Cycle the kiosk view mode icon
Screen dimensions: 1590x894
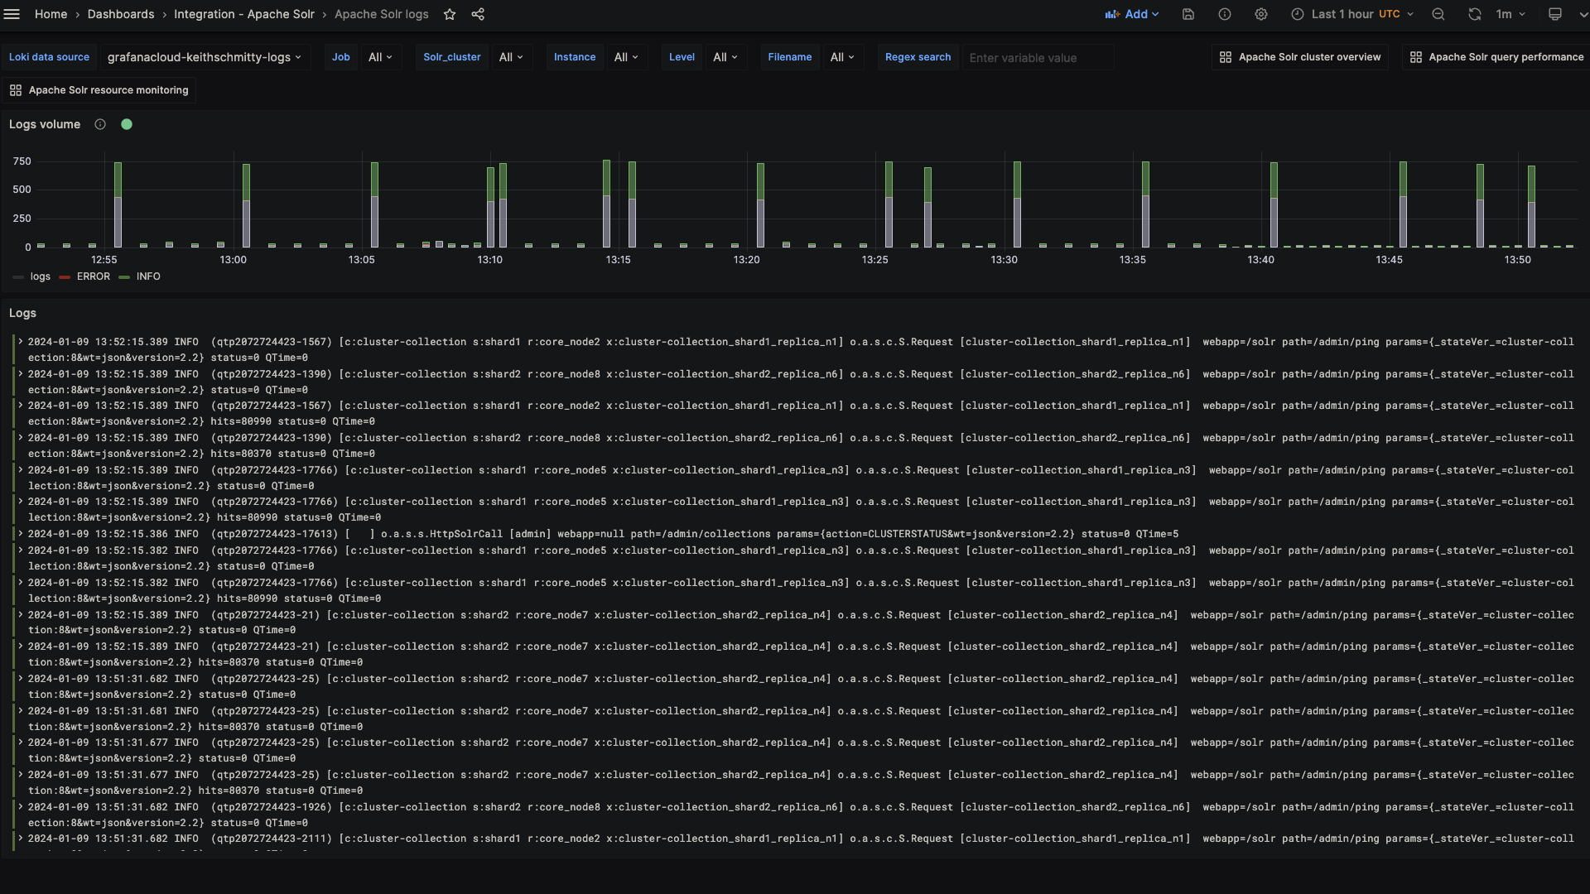(x=1555, y=14)
